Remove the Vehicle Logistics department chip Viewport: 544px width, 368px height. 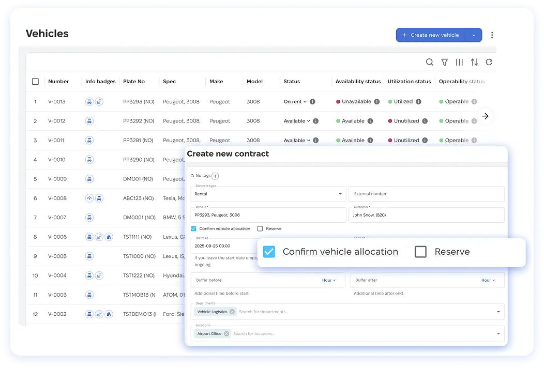pos(232,312)
